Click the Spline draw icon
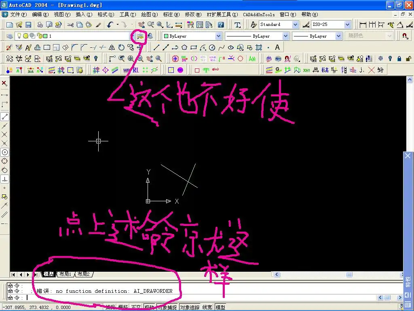This screenshot has height=311, width=414. click(x=222, y=48)
